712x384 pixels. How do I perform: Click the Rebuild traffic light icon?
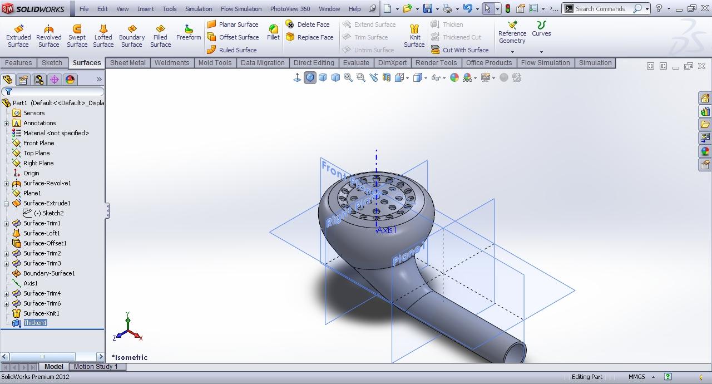(508, 8)
